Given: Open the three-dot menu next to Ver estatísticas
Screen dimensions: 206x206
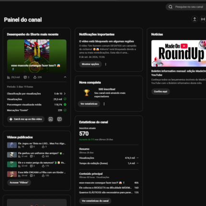Looking at the screenshot, I should tap(104, 104).
